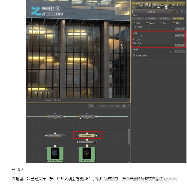The width and height of the screenshot is (187, 184).
Task: Toggle the Green channel checkbox
Action: click(x=147, y=23)
